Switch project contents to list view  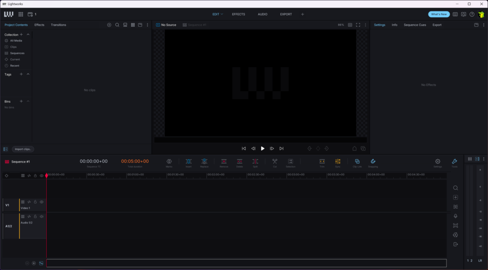(125, 25)
